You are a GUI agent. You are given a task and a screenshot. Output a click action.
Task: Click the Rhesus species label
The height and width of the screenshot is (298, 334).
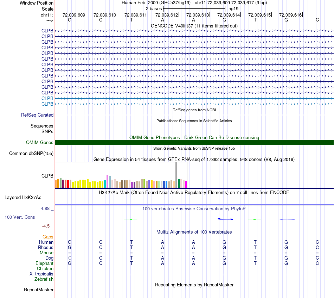[x=46, y=247]
